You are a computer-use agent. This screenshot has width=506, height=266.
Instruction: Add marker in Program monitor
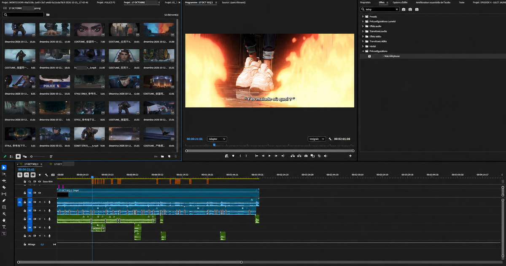coord(233,156)
